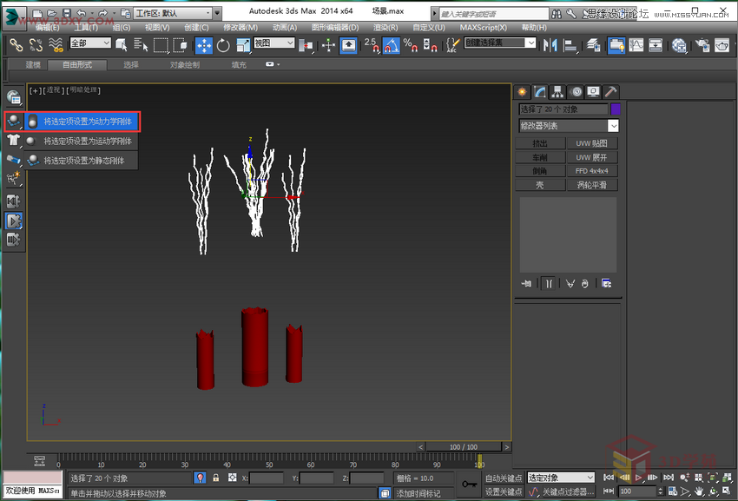Apply the 挤出 modifier button
Image resolution: width=738 pixels, height=501 pixels.
click(x=540, y=143)
